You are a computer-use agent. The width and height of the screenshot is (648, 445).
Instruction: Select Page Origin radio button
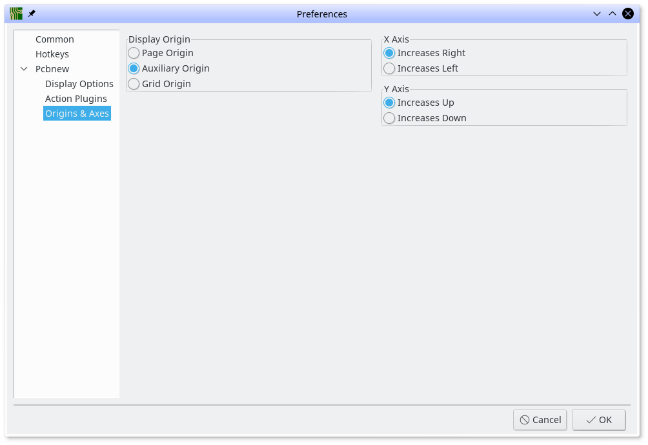pyautogui.click(x=134, y=53)
